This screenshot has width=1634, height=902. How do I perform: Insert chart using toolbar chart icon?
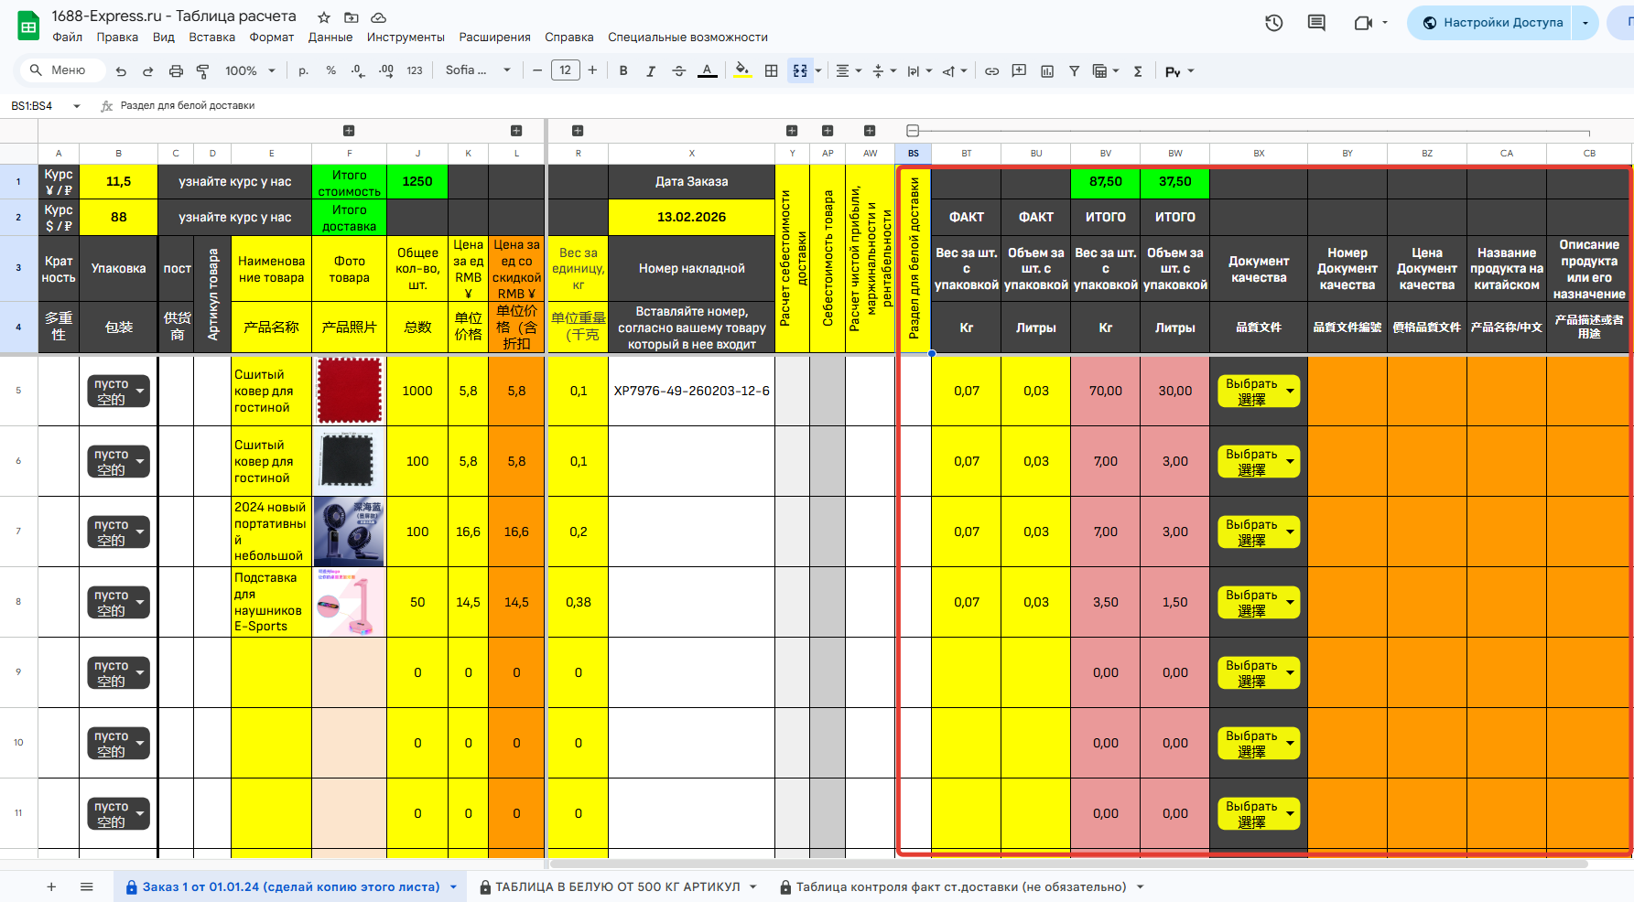coord(1047,71)
